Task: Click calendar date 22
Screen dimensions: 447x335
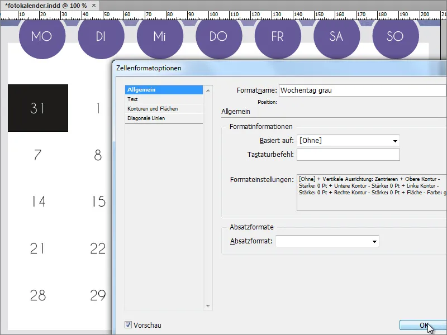Action: [x=98, y=248]
